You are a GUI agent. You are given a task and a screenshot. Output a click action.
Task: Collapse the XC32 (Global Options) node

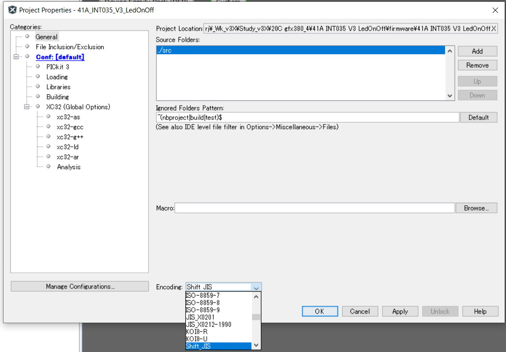pyautogui.click(x=27, y=107)
